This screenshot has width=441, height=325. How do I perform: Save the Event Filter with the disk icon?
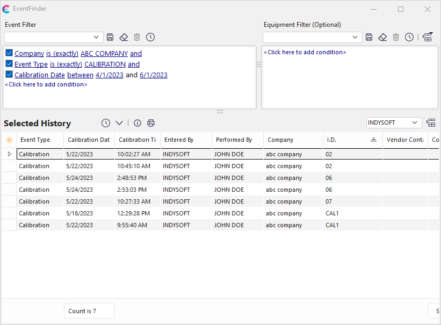(110, 37)
